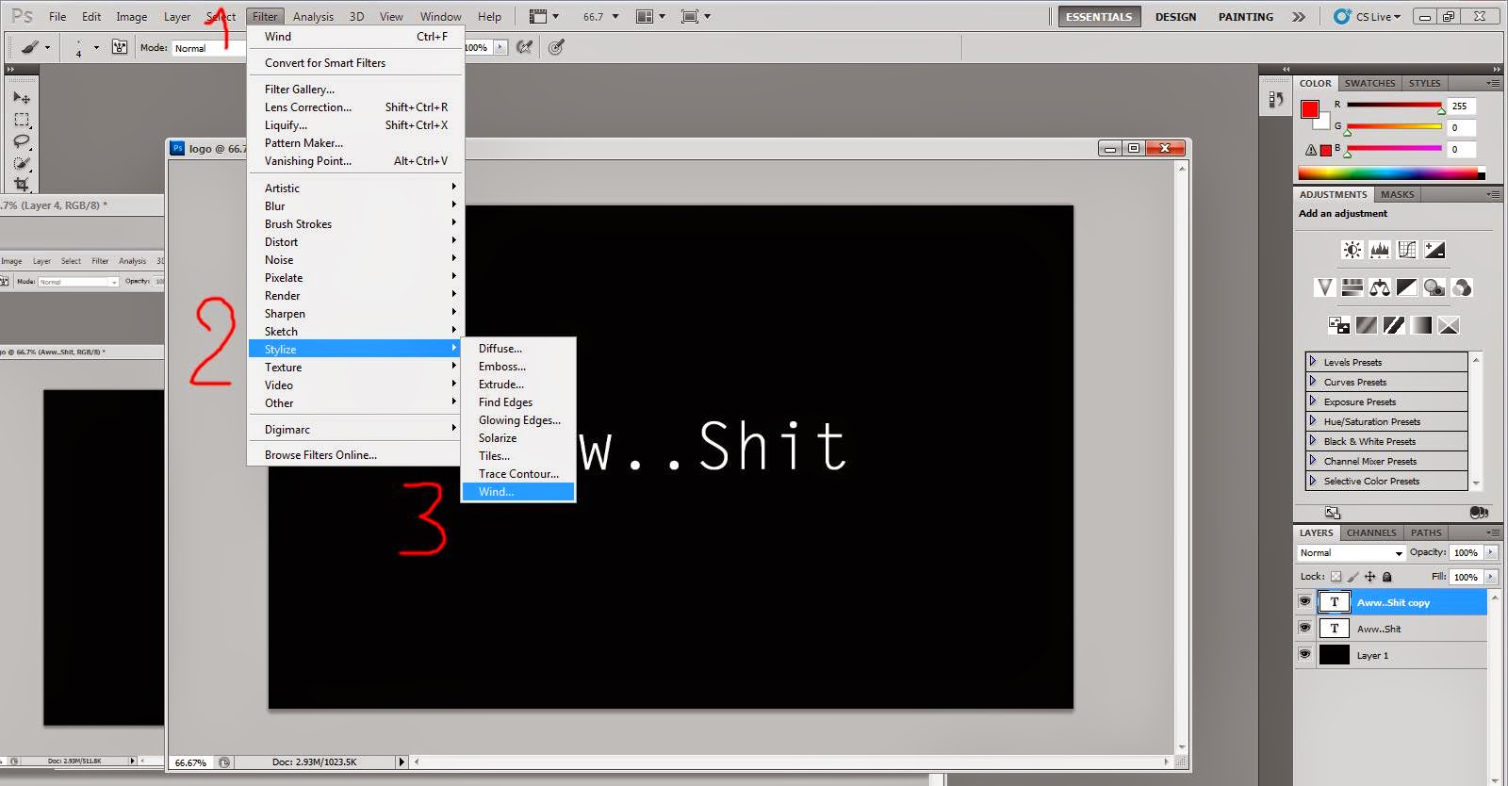Choose Wind in Stylize submenu
The width and height of the screenshot is (1508, 786).
[x=517, y=492]
